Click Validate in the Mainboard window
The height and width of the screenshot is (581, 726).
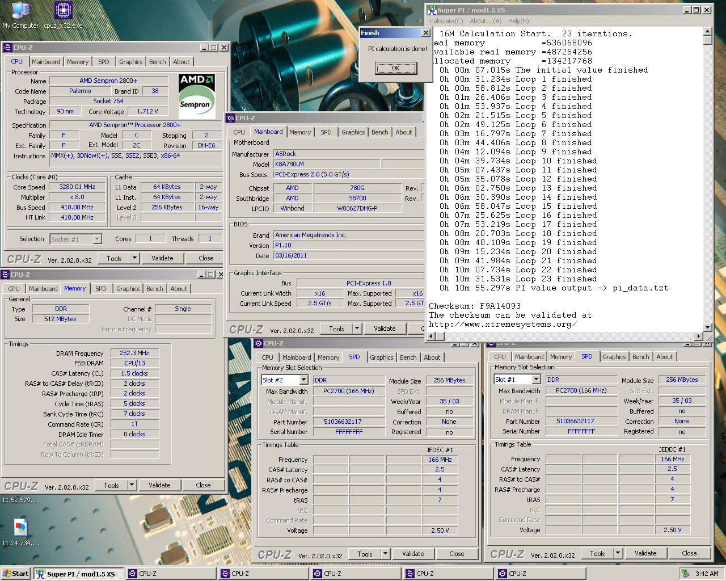click(385, 329)
